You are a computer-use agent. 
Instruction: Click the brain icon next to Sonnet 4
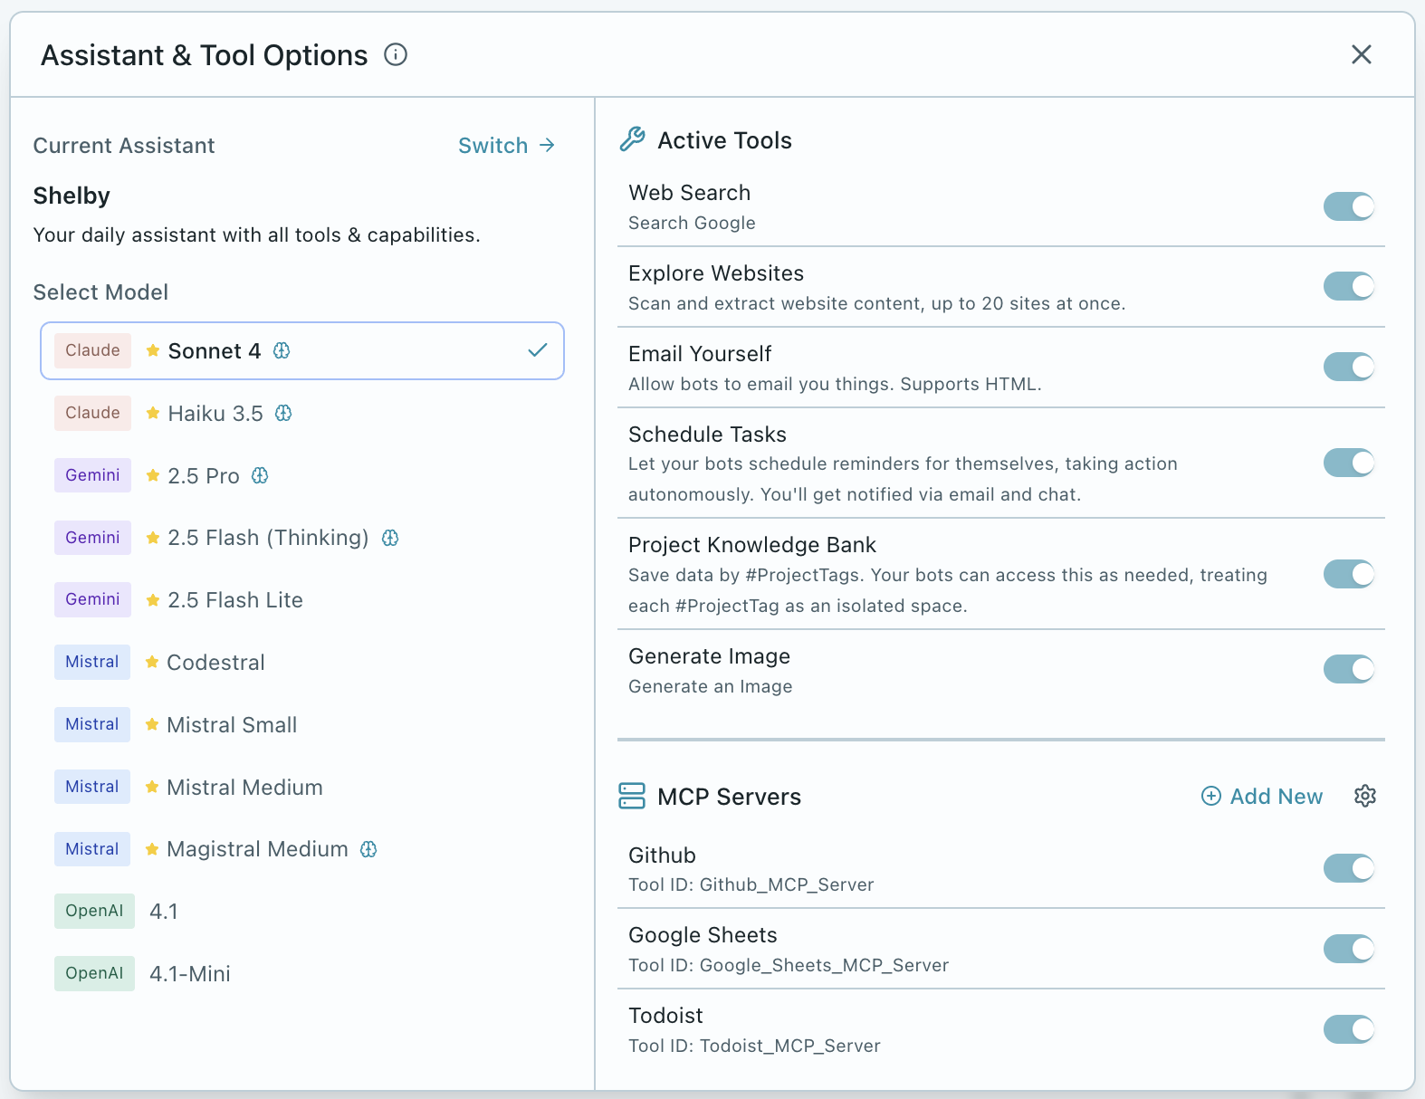pyautogui.click(x=282, y=350)
